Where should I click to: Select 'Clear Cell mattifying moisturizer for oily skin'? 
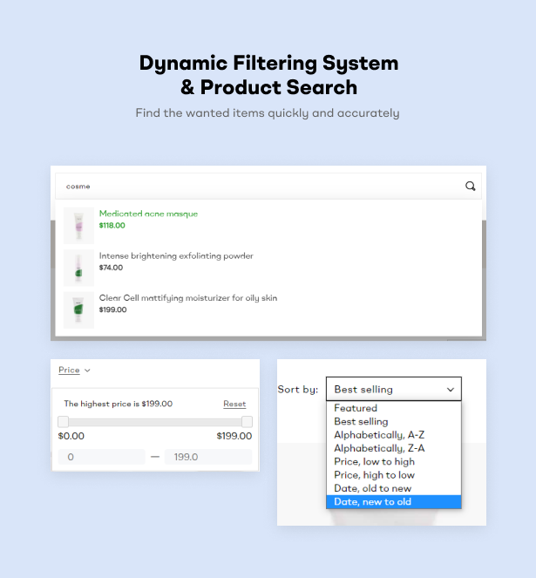coord(188,298)
